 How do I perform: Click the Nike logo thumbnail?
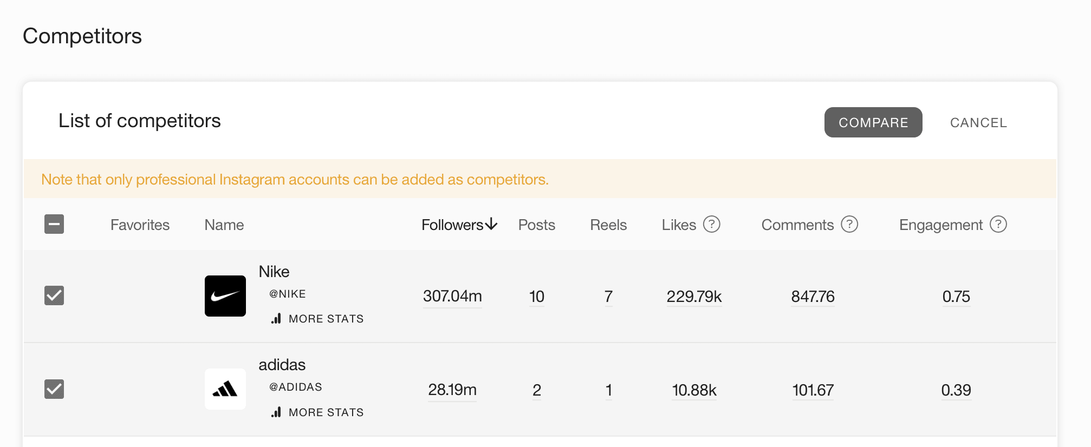225,296
